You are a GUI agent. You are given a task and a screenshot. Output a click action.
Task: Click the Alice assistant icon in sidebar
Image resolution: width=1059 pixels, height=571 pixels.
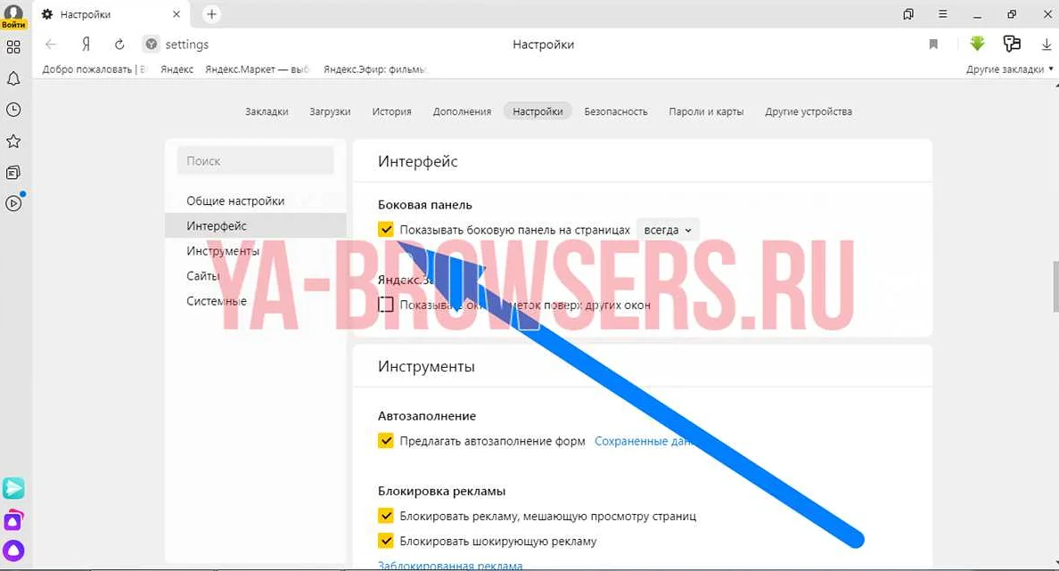coord(13,550)
